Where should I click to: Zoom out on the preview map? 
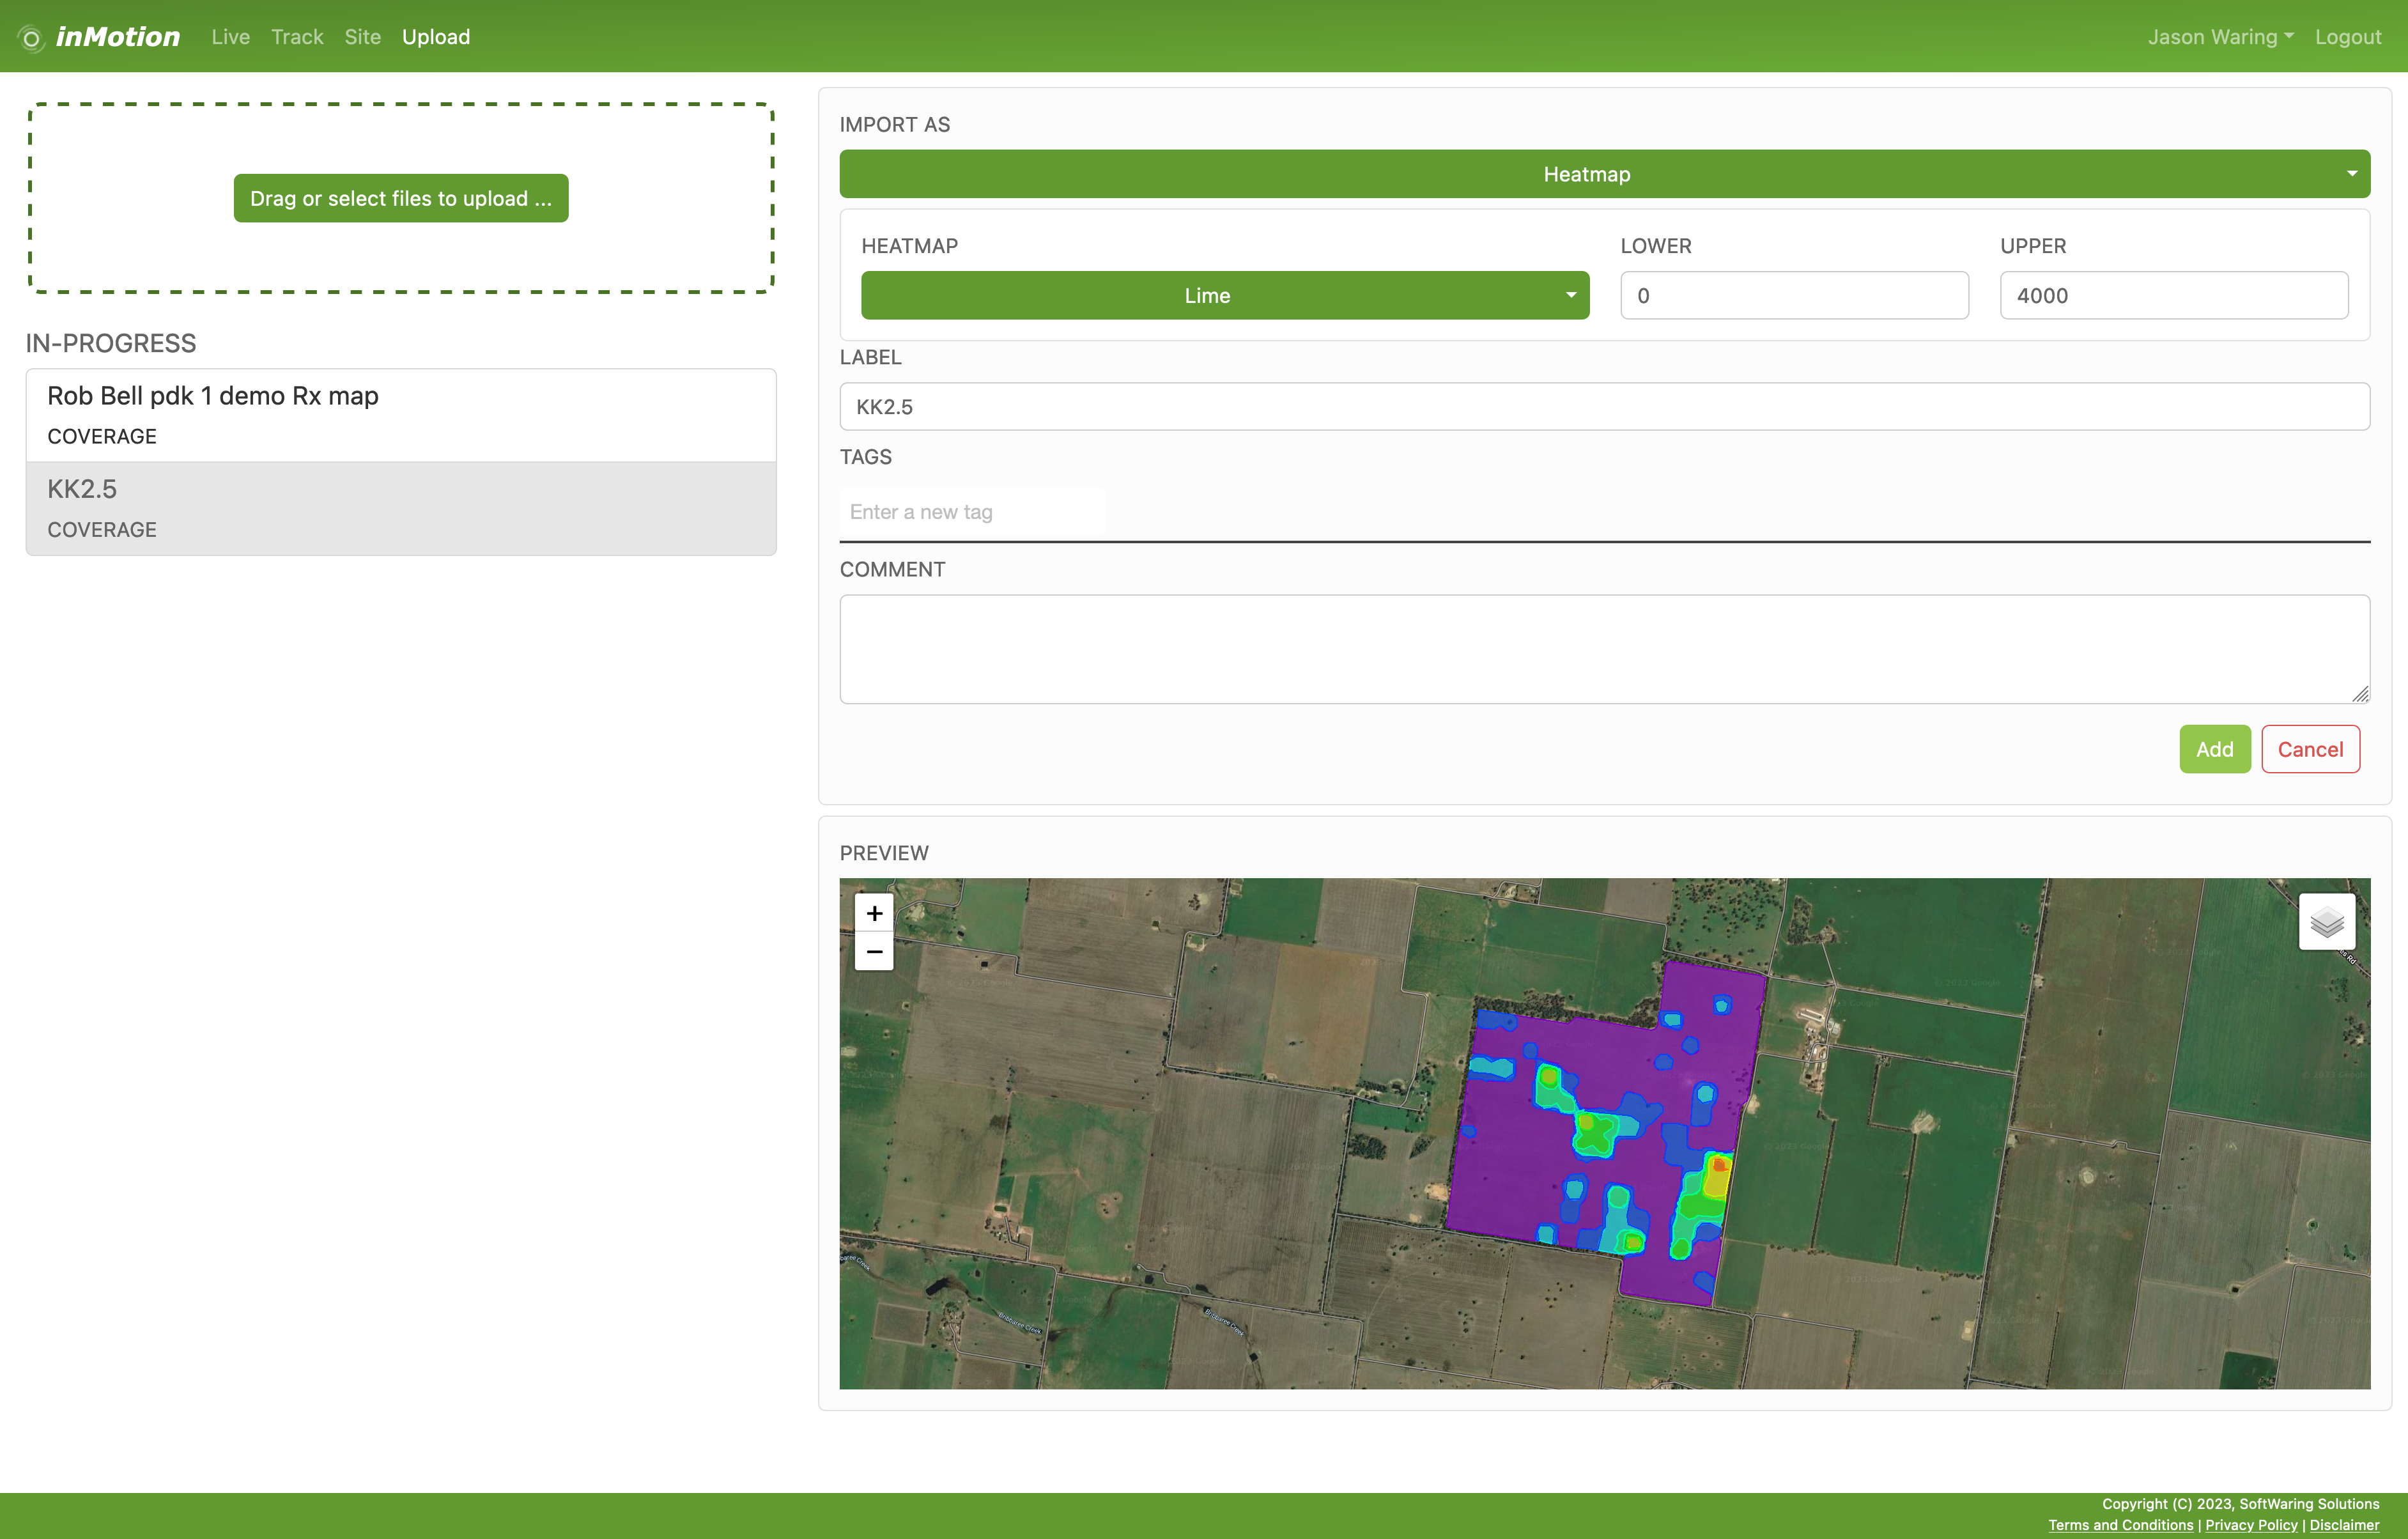click(873, 952)
